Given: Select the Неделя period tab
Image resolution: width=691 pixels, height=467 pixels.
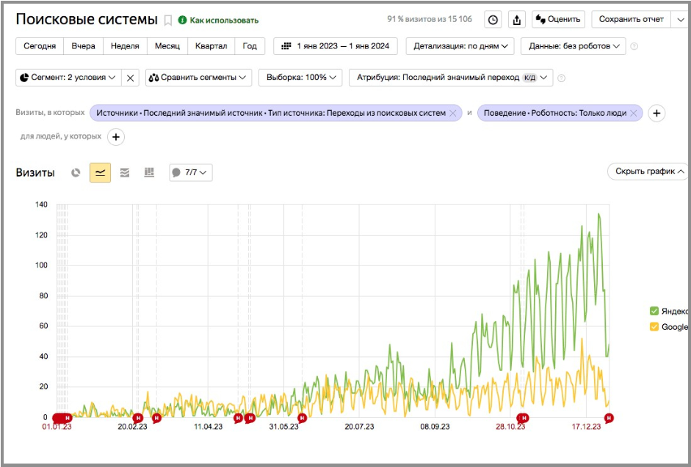Looking at the screenshot, I should pos(125,46).
